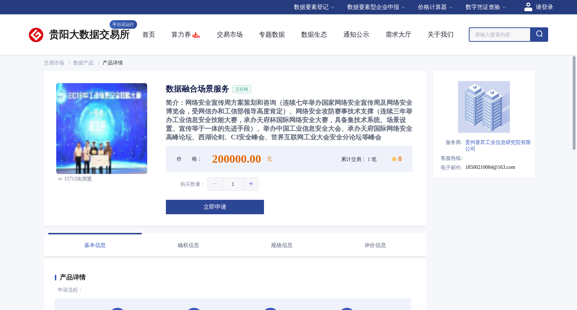Click the 产品详情 section heading
Image resolution: width=577 pixels, height=310 pixels.
point(72,277)
